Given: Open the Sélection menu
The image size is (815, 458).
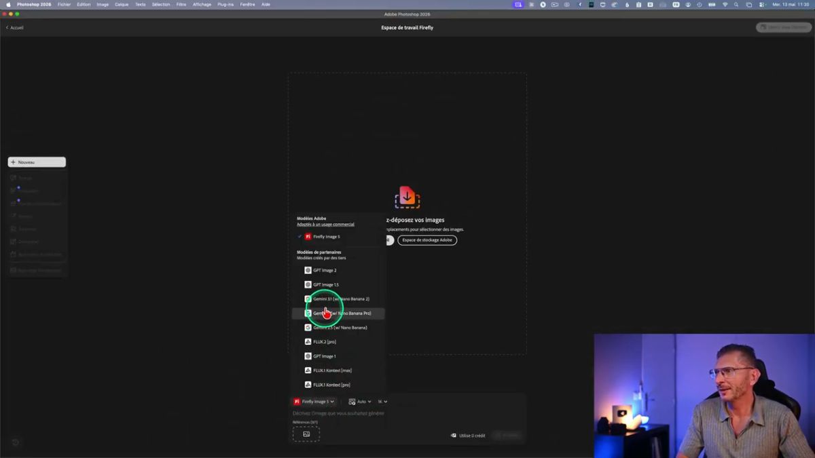Looking at the screenshot, I should [161, 4].
